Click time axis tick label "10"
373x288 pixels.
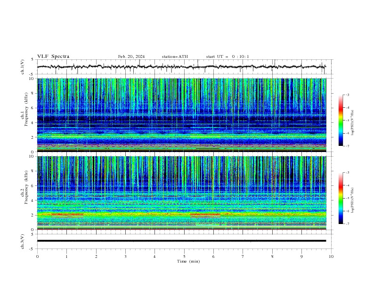click(331, 256)
